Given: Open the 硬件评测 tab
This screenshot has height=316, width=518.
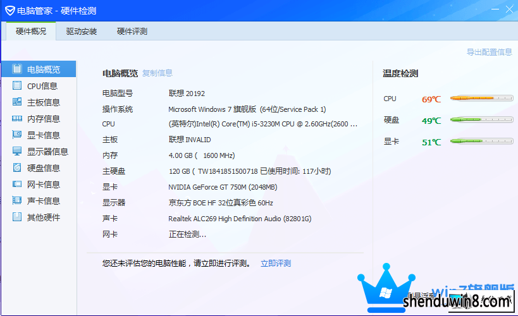Looking at the screenshot, I should coord(132,32).
